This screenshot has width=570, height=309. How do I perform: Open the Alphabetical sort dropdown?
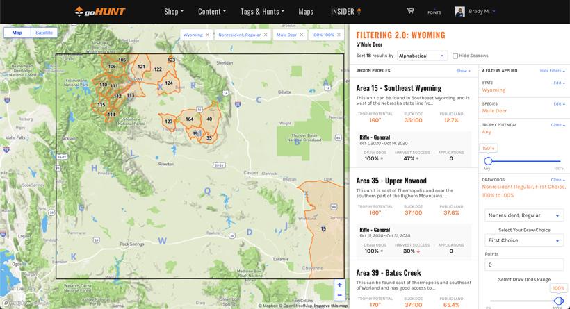click(x=422, y=56)
